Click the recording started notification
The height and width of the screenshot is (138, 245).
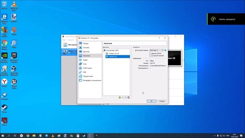tap(226, 19)
